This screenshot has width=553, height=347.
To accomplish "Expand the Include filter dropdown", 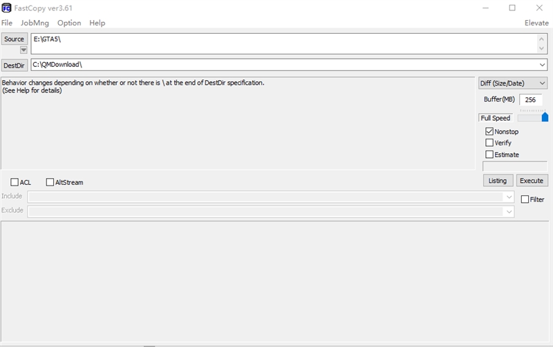I will [509, 197].
